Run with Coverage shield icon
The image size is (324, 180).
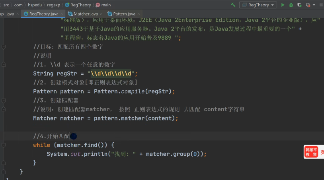[299, 5]
